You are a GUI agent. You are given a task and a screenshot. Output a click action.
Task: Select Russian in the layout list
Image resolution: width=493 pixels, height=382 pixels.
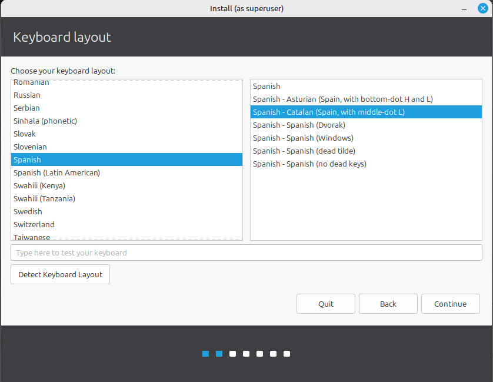(x=27, y=95)
